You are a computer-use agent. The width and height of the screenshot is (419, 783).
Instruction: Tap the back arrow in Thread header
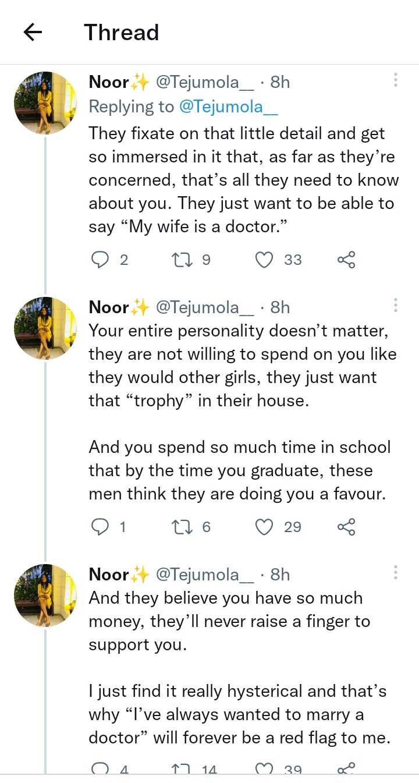coord(33,33)
